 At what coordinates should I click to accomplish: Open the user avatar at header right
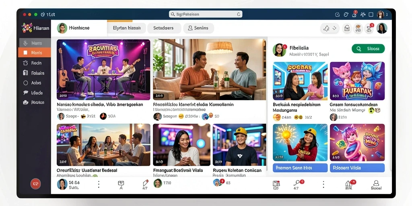point(382,28)
